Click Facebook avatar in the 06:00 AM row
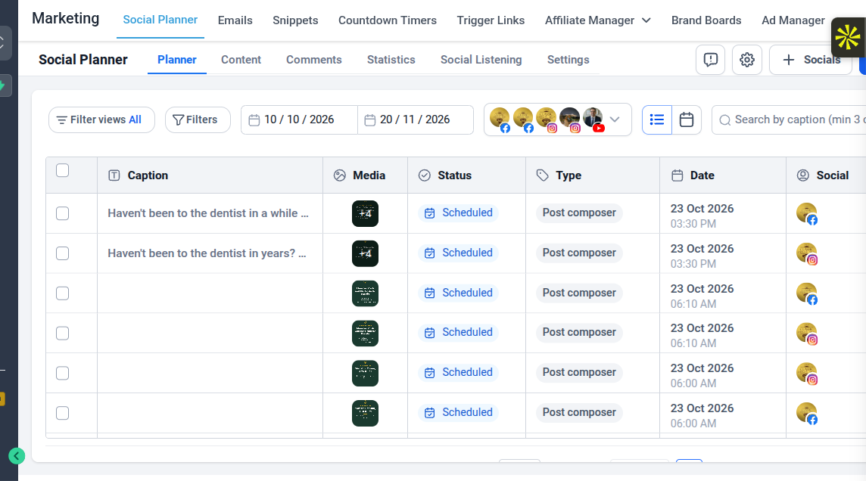 [807, 413]
